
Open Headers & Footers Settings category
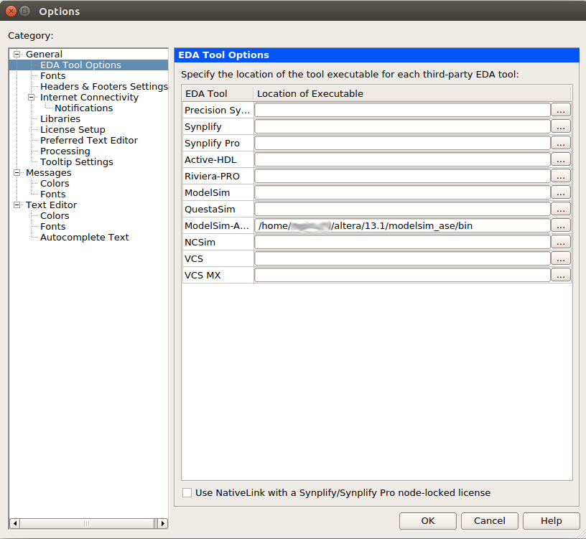[x=104, y=87]
